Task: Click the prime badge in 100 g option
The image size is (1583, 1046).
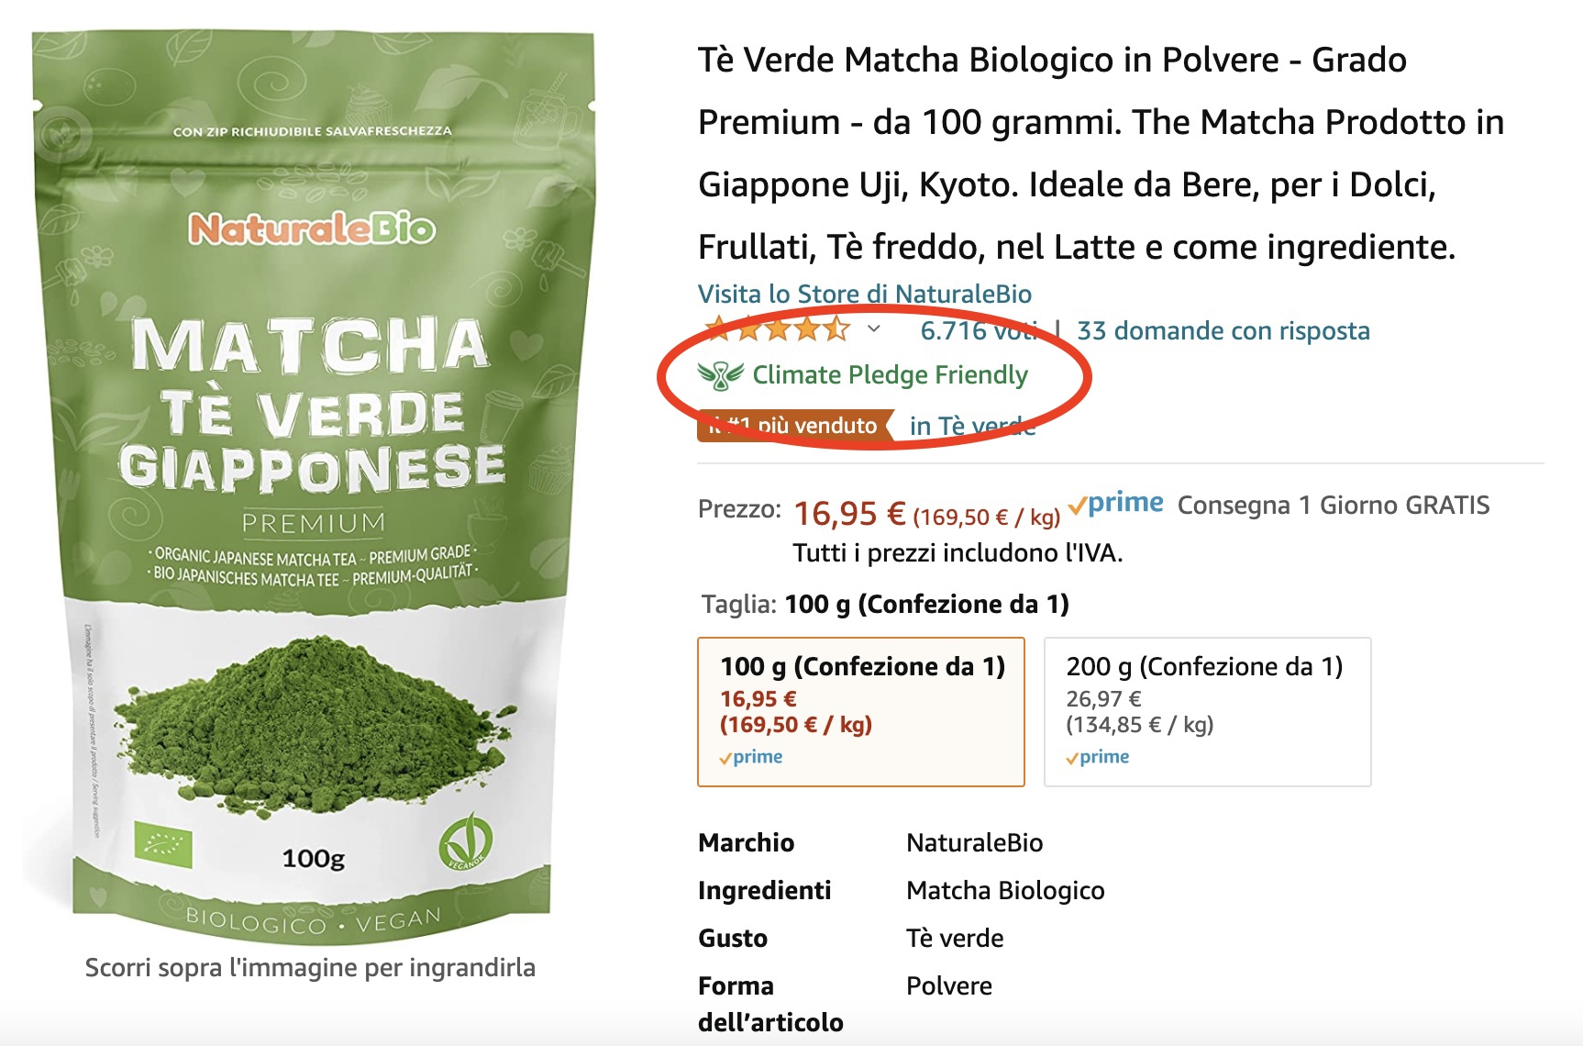Action: click(751, 757)
